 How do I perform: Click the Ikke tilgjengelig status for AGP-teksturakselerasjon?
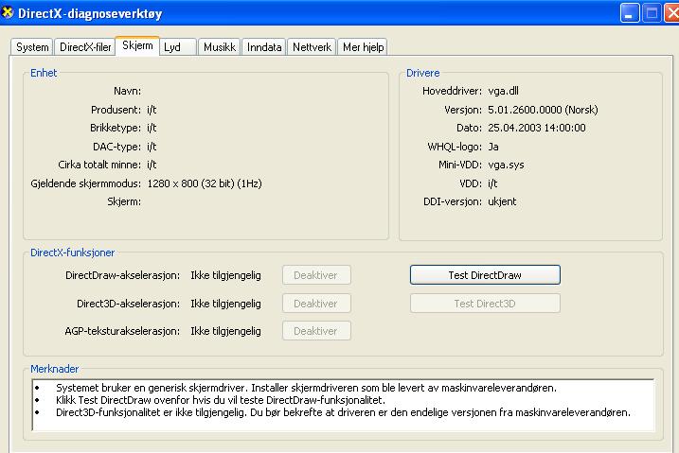pos(225,331)
